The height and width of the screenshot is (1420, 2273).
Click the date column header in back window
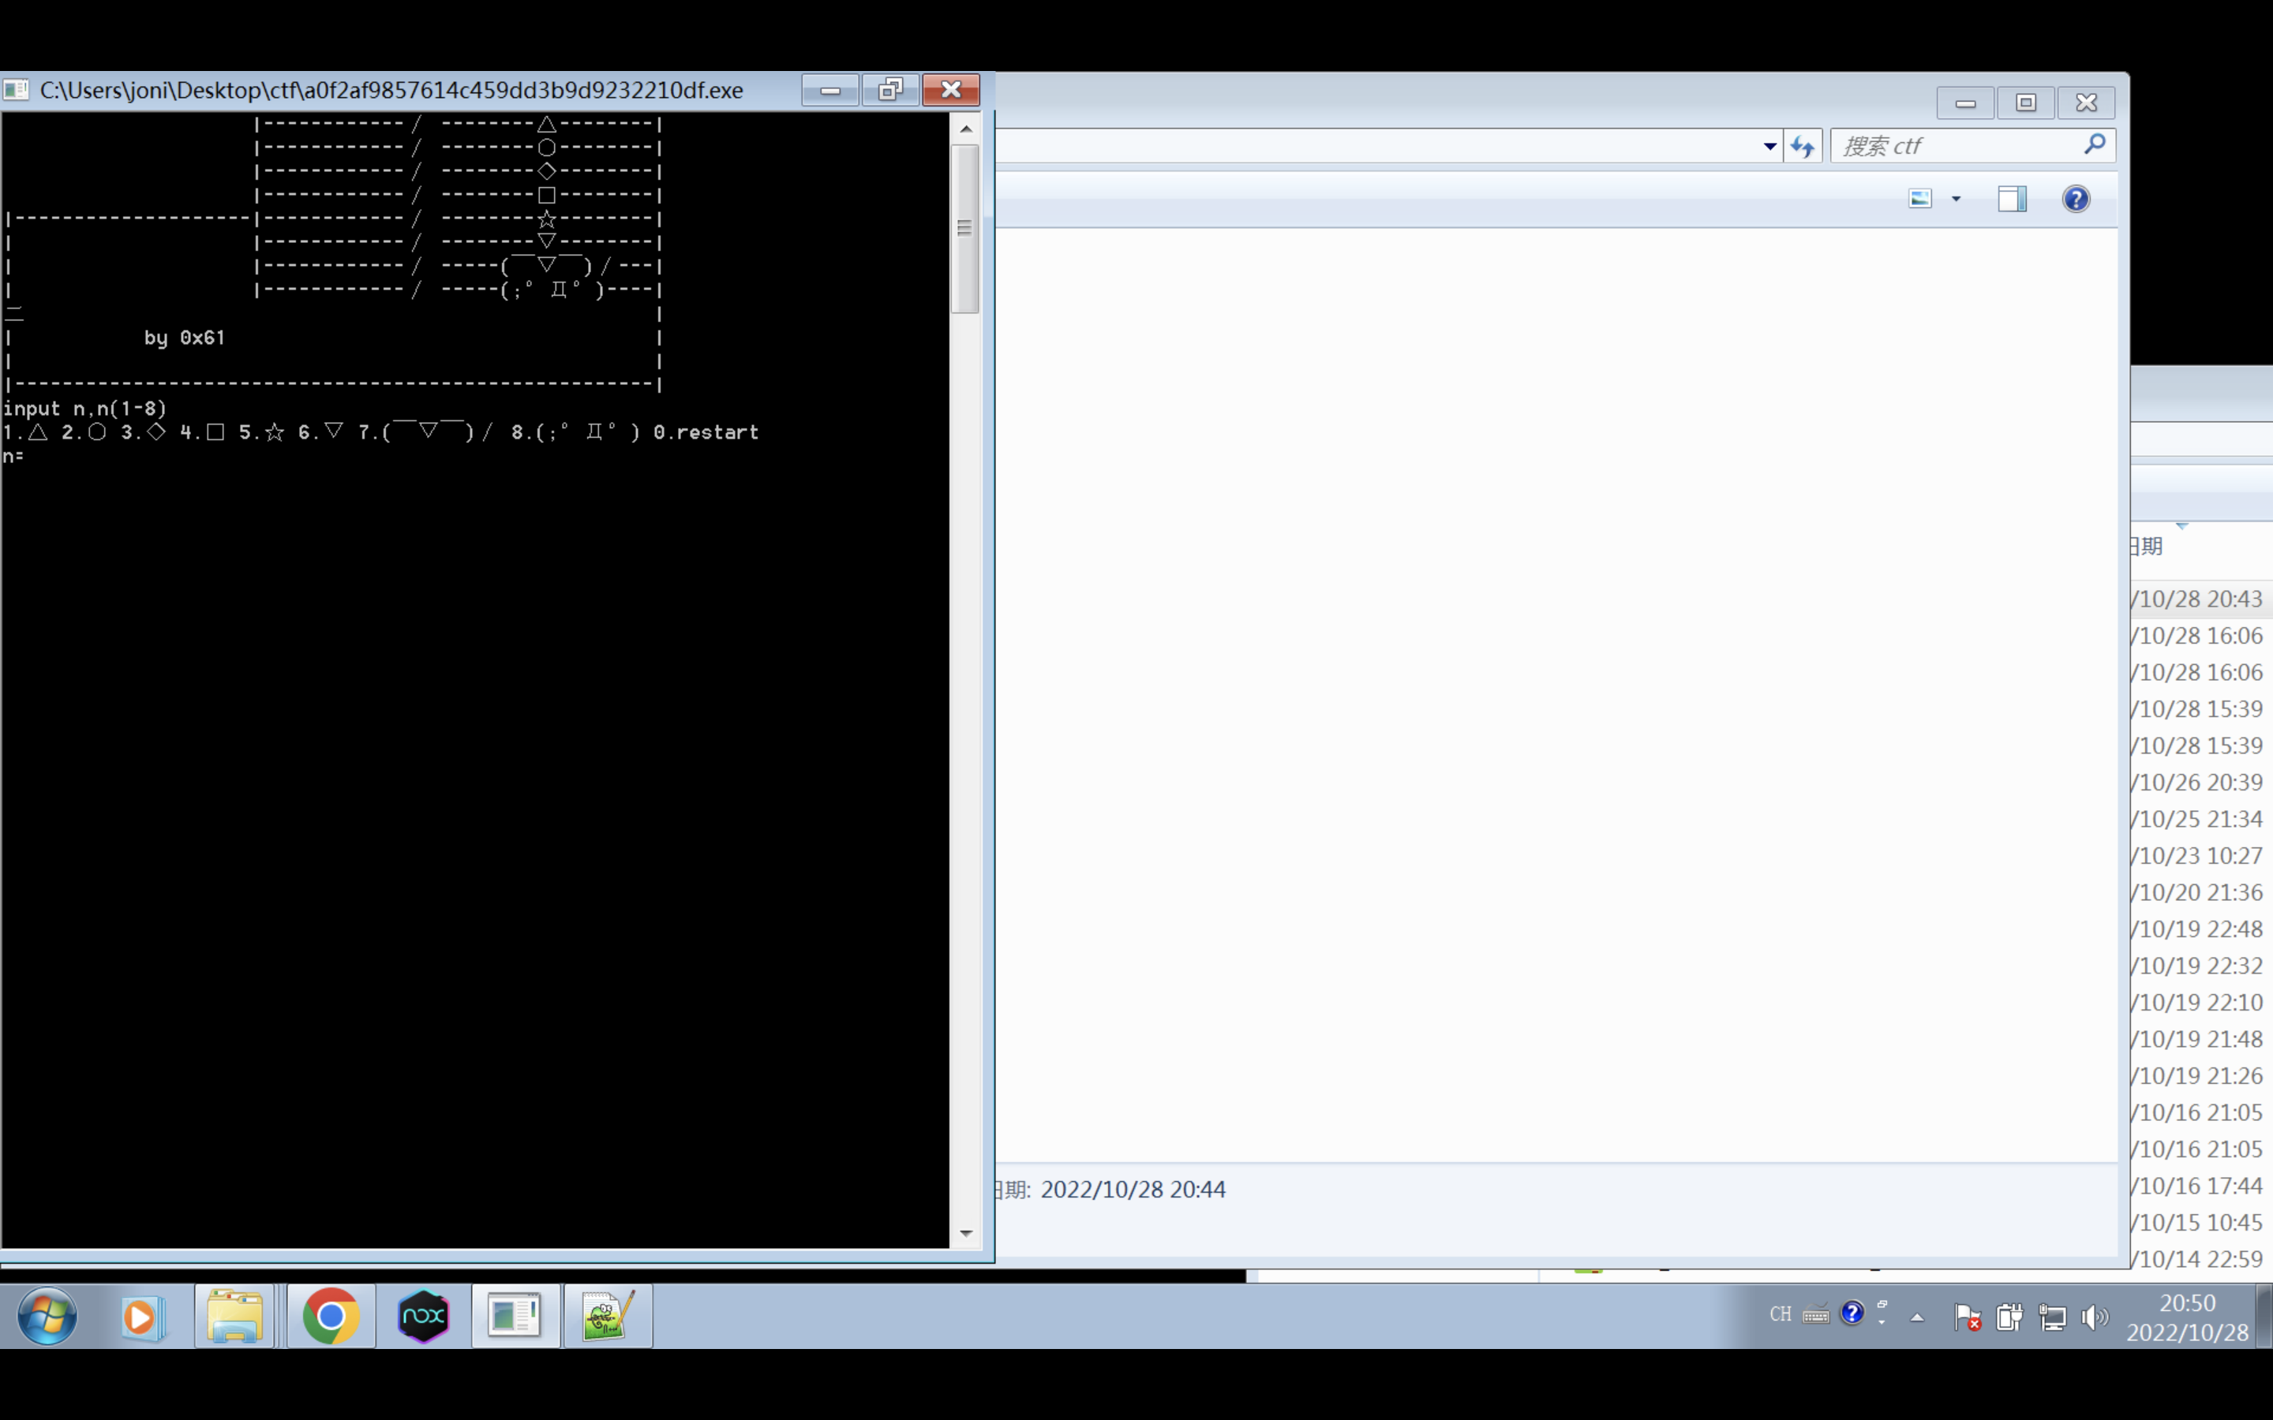(2202, 546)
